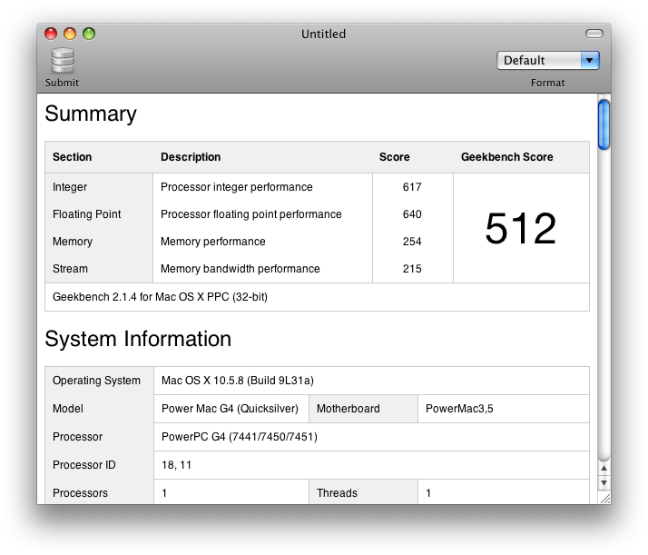Click 'Power Mac G4 (Quicksilver)' value
The width and height of the screenshot is (648, 555).
(230, 409)
